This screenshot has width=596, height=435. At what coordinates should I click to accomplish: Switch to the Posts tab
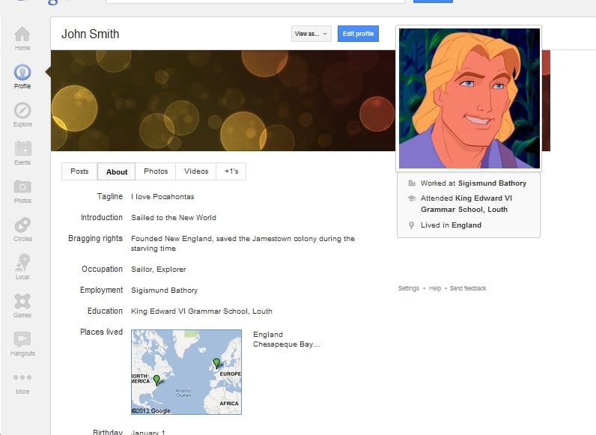coord(79,171)
